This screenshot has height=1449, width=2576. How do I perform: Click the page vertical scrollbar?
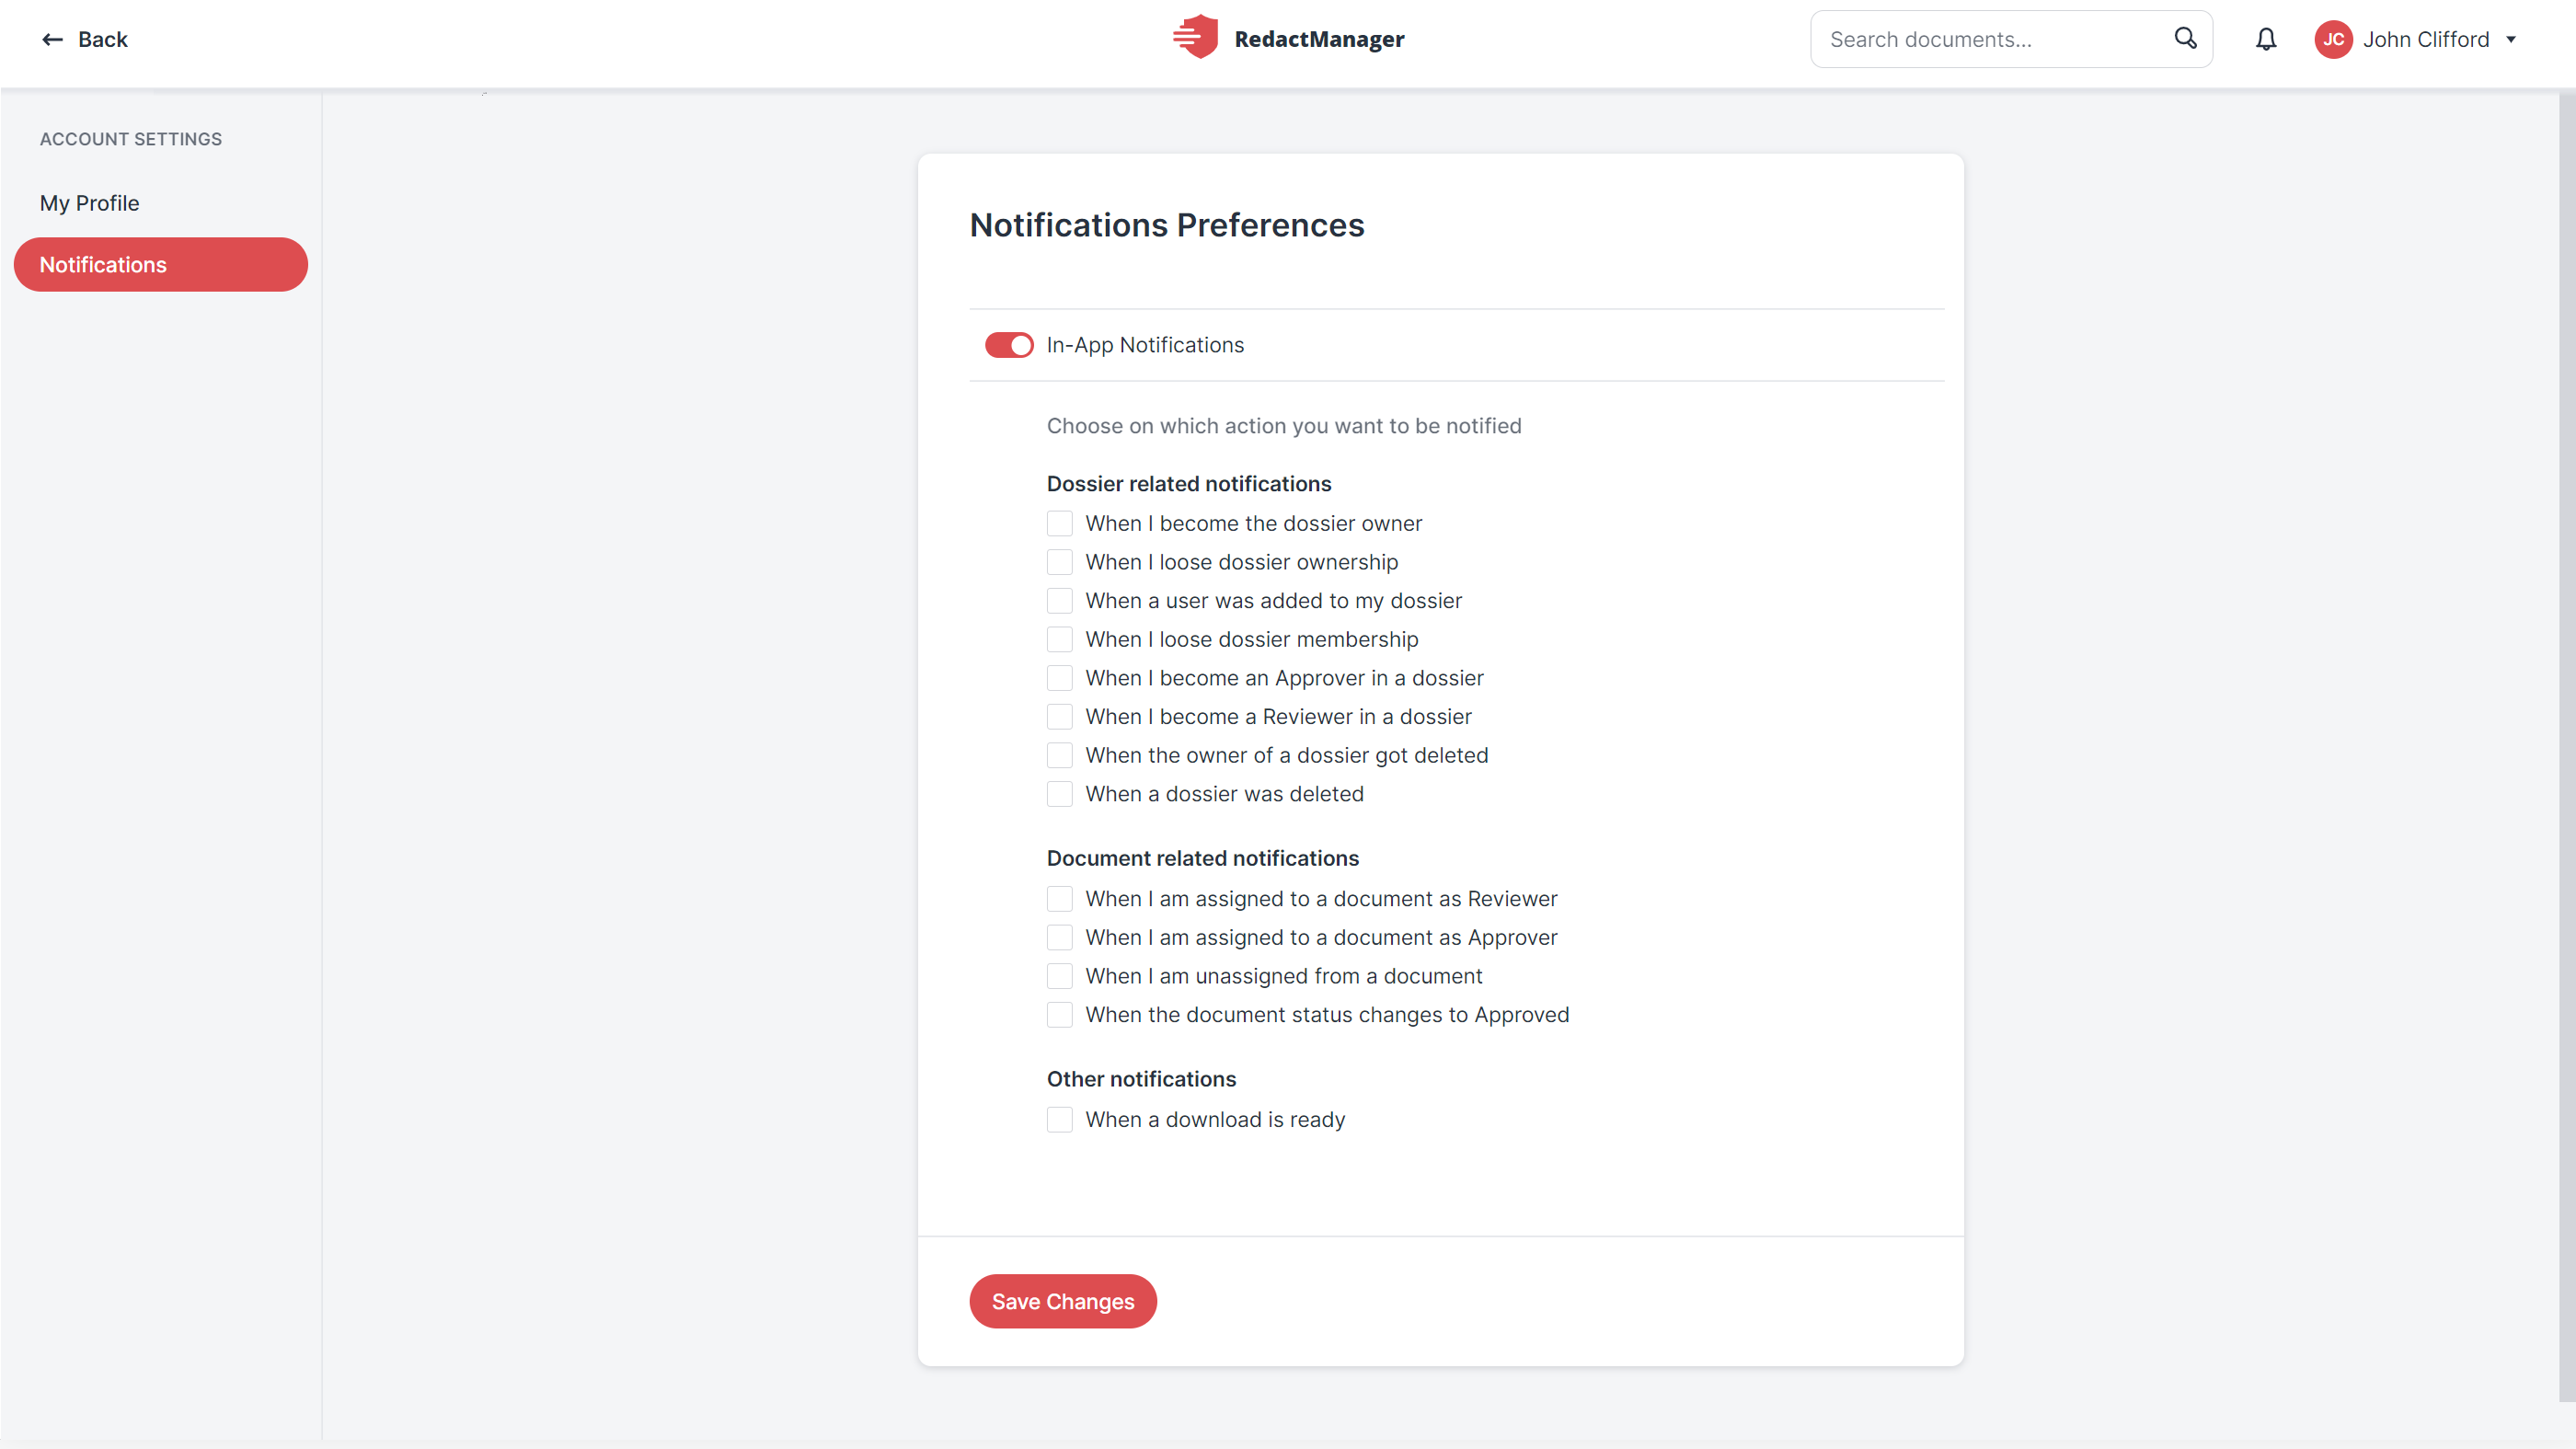(2567, 745)
